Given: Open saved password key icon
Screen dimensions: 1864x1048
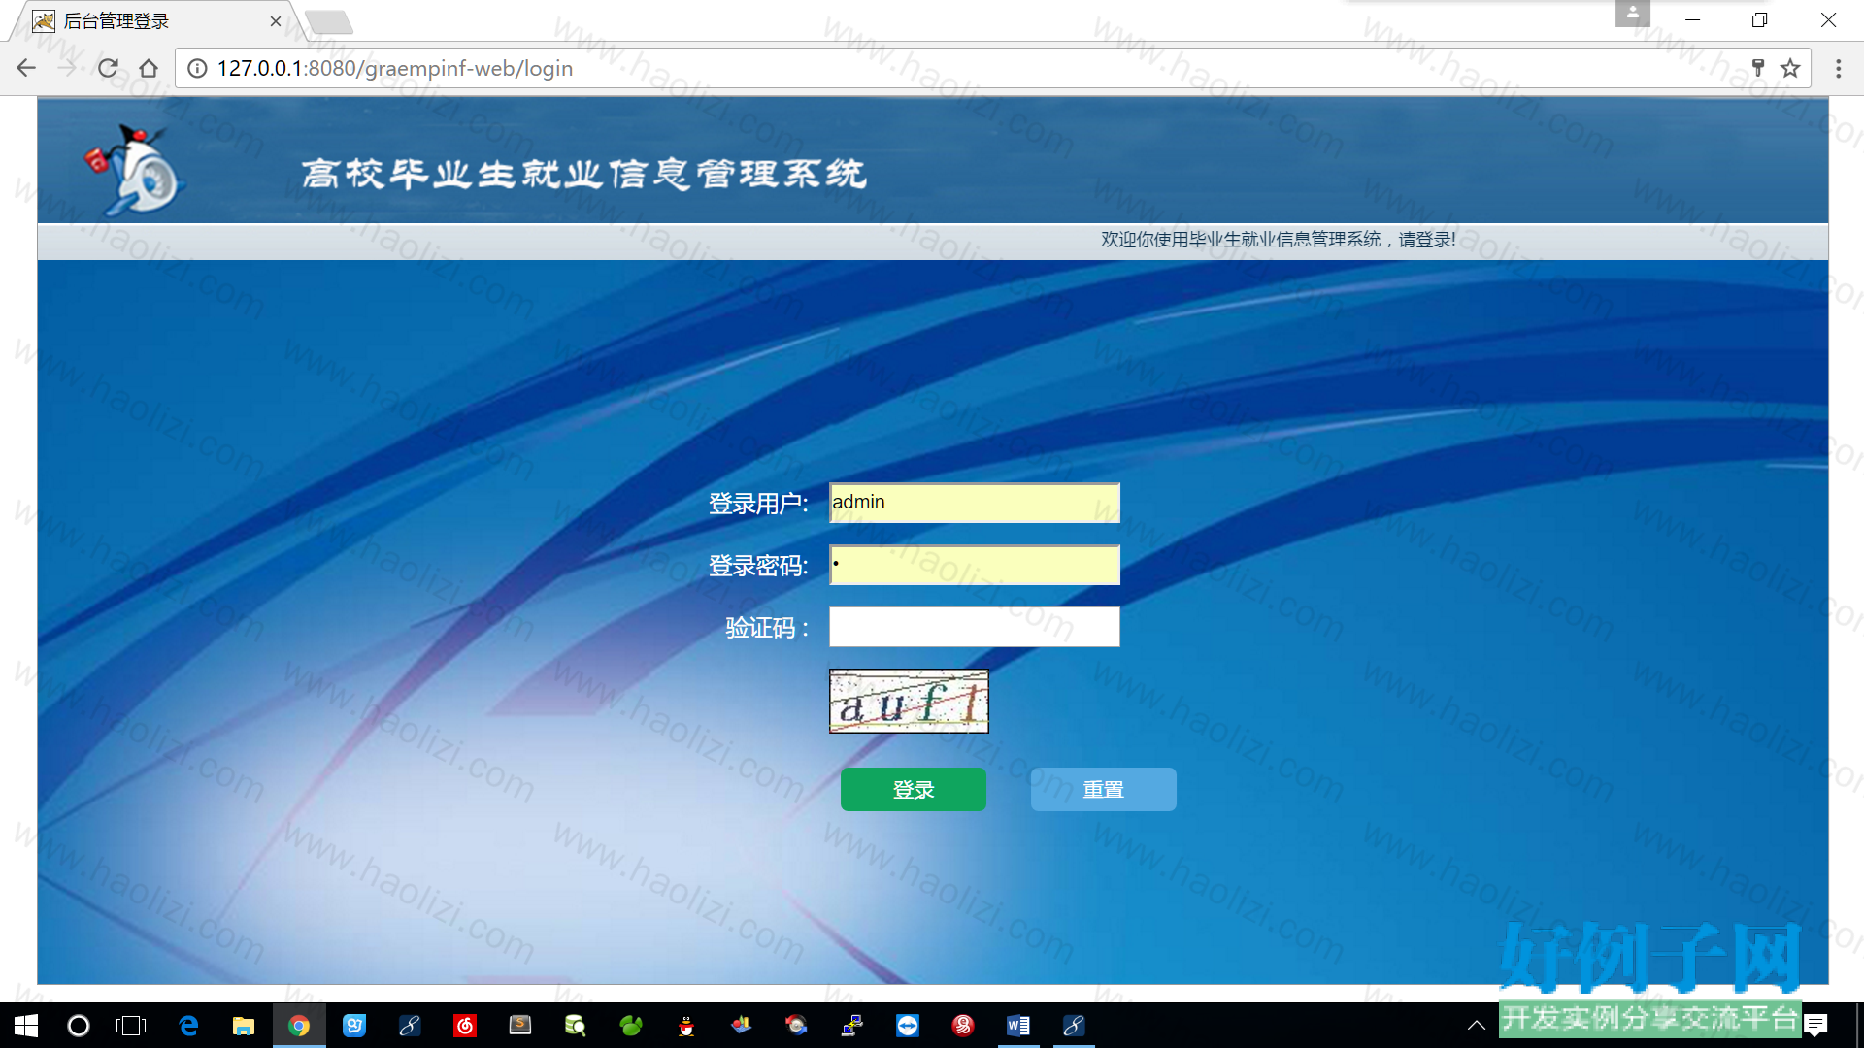Looking at the screenshot, I should coord(1758,68).
